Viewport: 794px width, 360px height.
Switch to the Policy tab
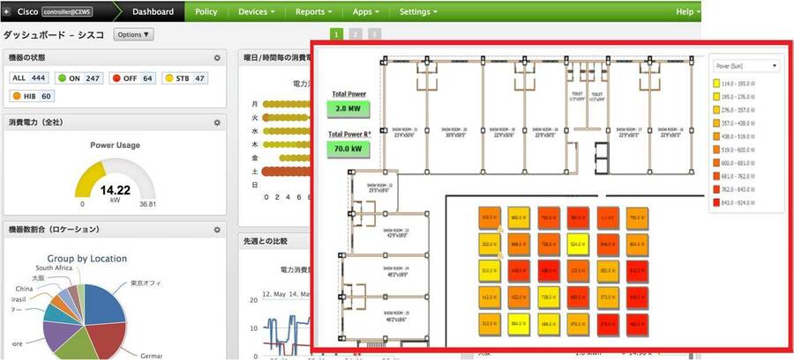pos(206,12)
